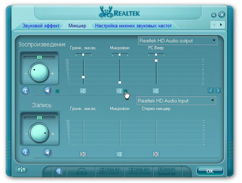Click PC Beep balance slider handle

pyautogui.click(x=156, y=55)
